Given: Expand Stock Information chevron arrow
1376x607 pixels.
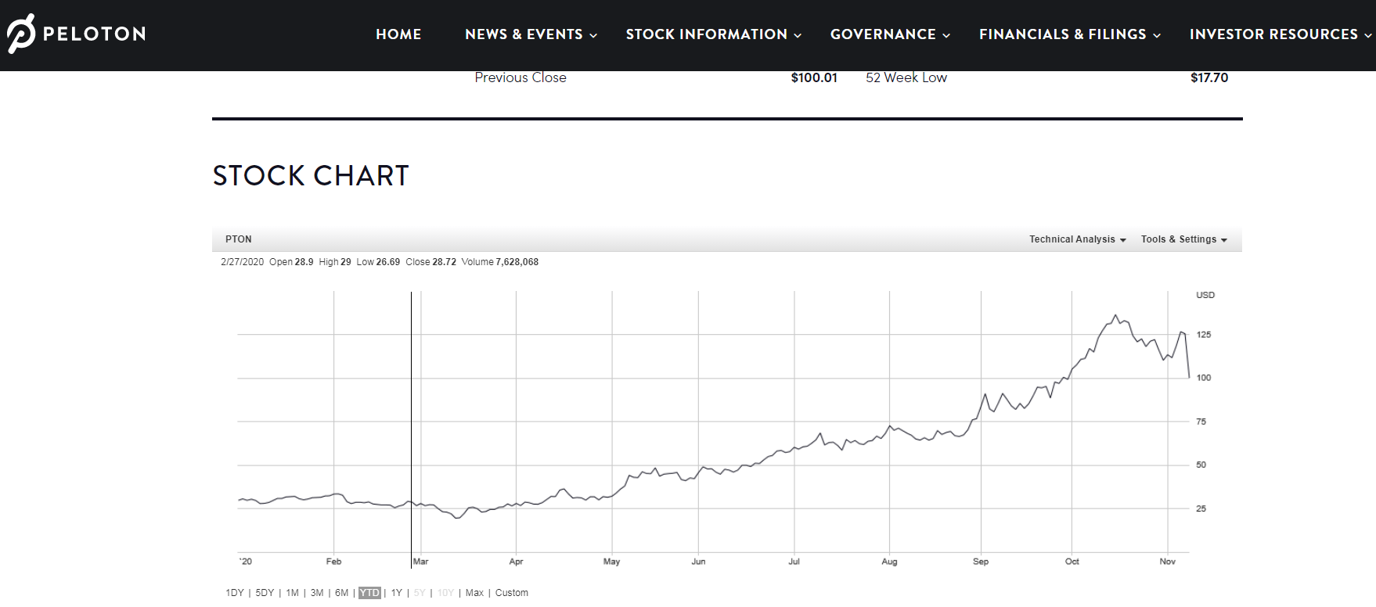Looking at the screenshot, I should pyautogui.click(x=798, y=35).
